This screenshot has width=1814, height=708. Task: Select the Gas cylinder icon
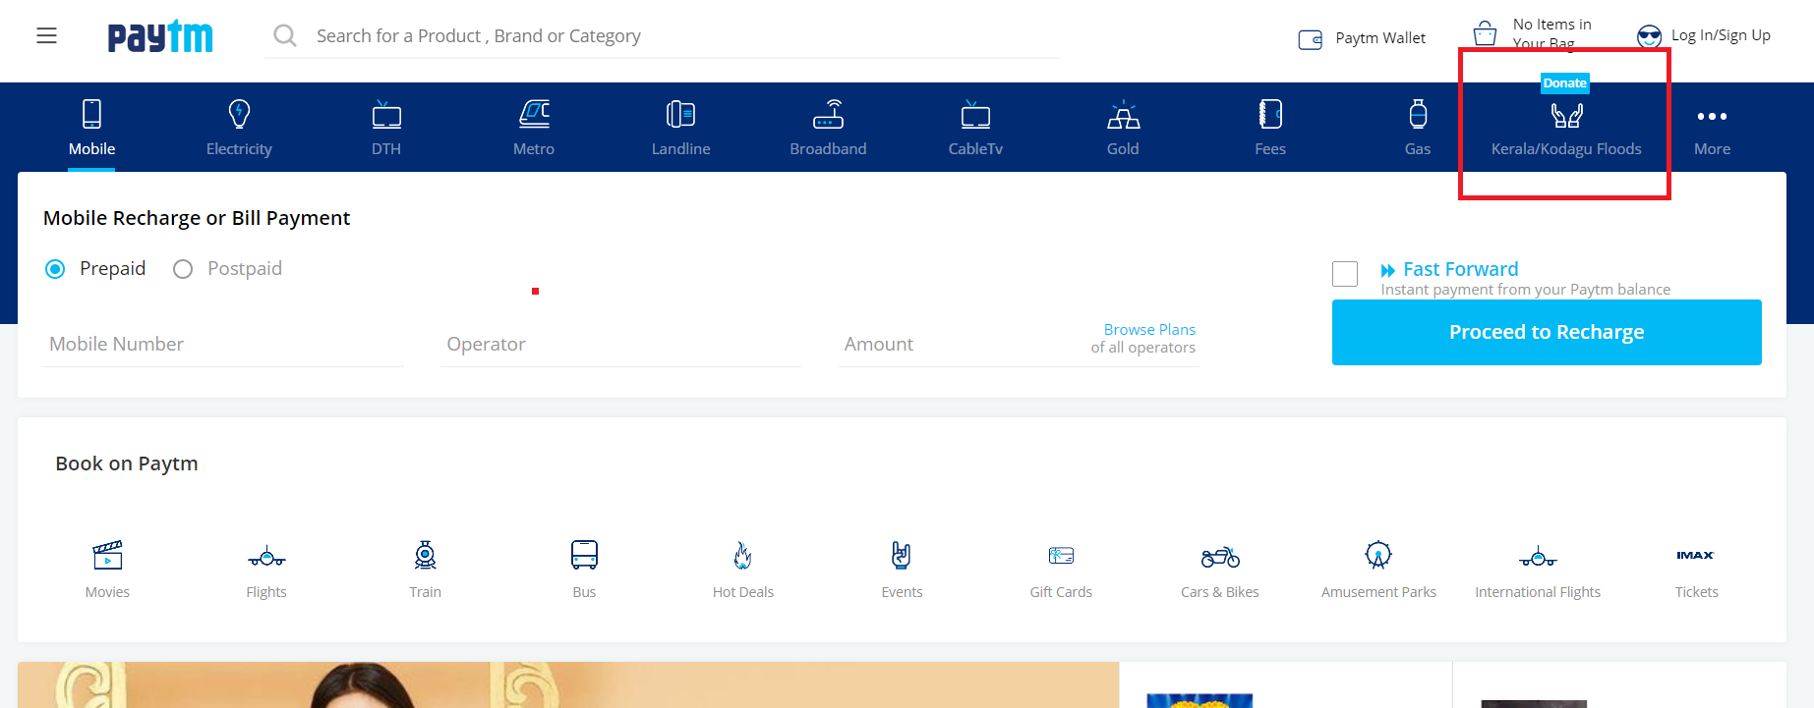click(1418, 114)
